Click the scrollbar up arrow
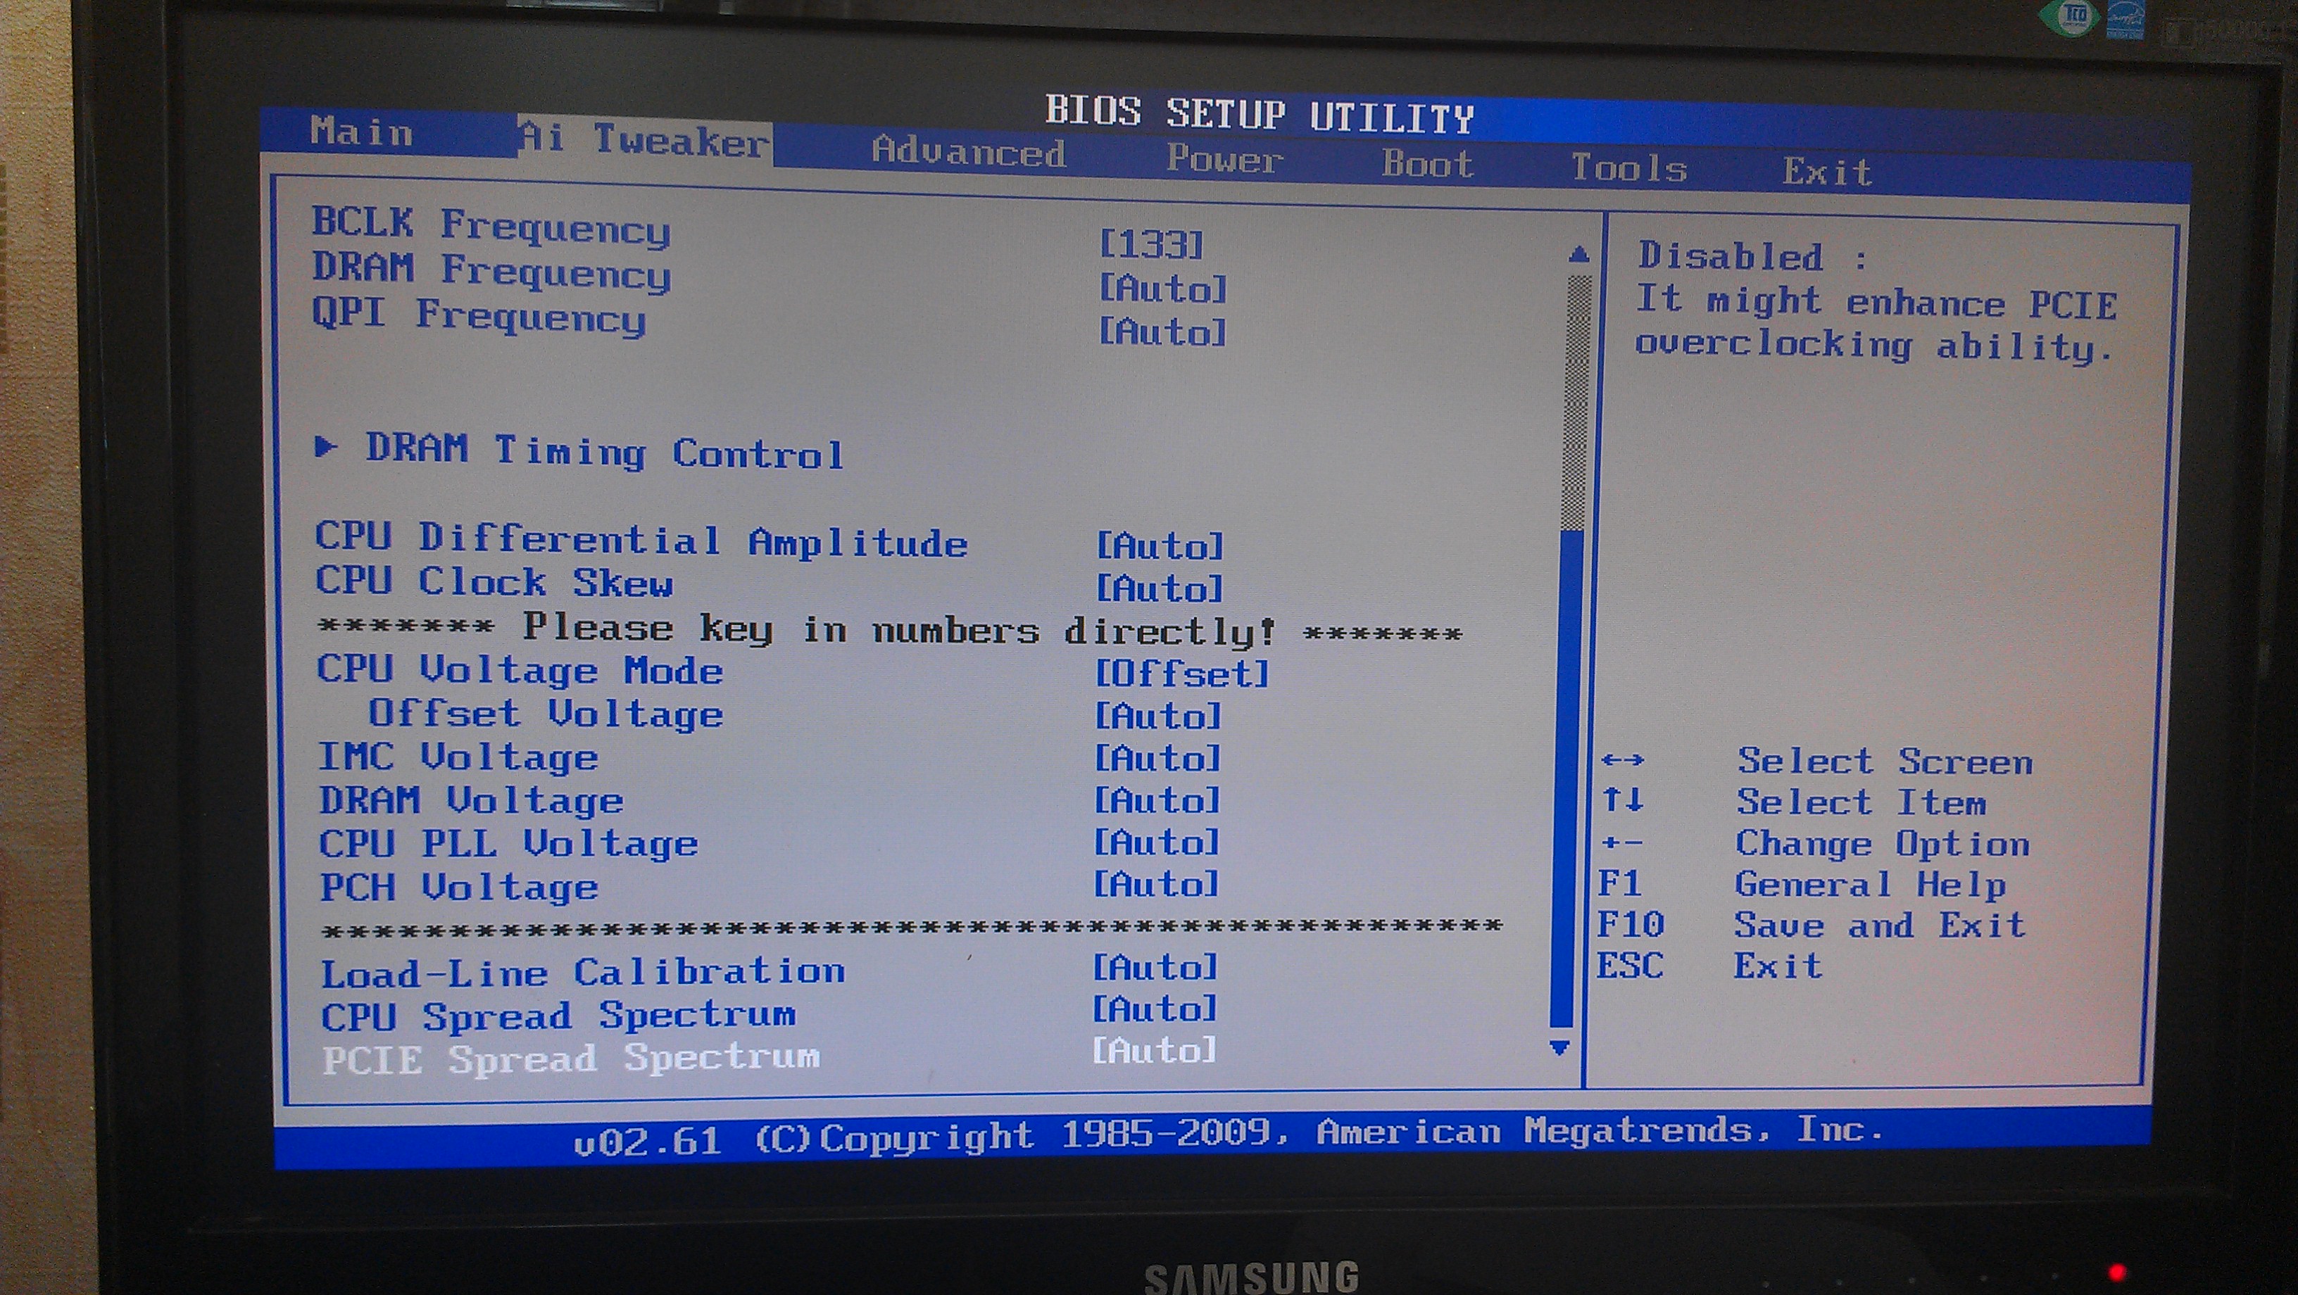Image resolution: width=2298 pixels, height=1295 pixels. click(x=1578, y=255)
